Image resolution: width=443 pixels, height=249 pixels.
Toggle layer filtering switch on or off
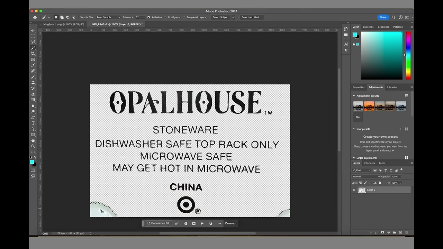point(401,170)
